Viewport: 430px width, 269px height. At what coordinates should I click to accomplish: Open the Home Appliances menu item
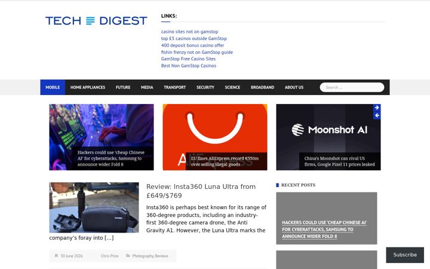88,87
